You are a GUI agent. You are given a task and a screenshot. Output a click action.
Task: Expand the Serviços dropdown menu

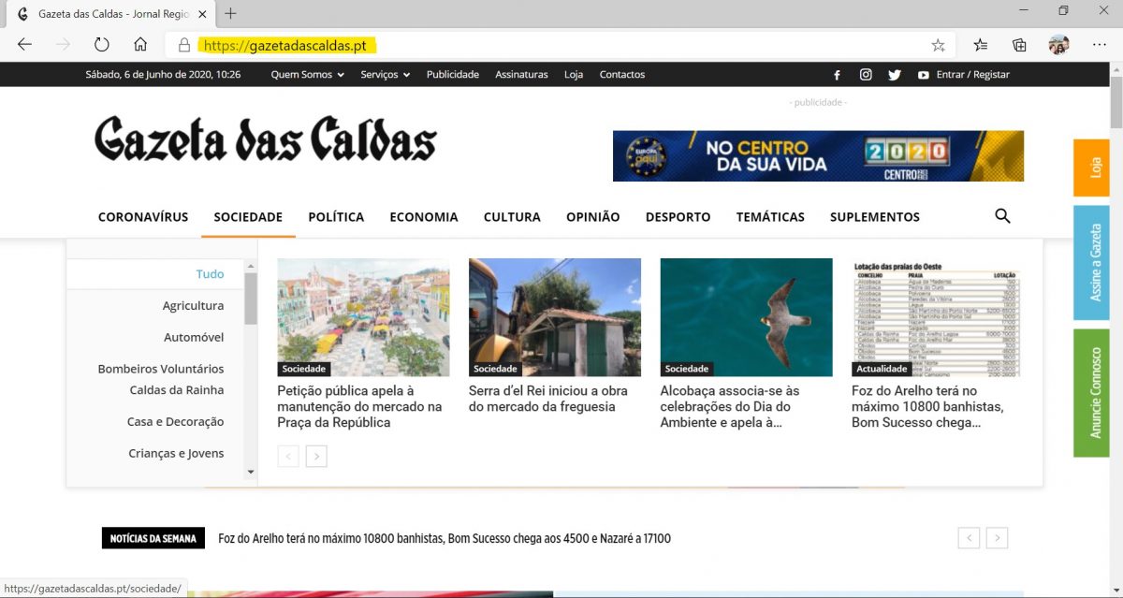tap(385, 75)
